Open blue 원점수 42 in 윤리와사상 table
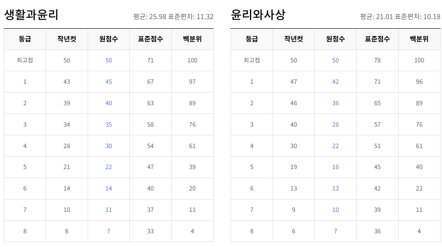Image resolution: width=442 pixels, height=247 pixels. (x=336, y=82)
